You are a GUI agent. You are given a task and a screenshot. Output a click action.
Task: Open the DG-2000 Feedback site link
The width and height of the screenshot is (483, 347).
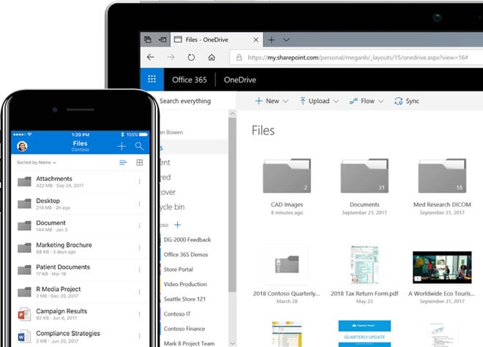[187, 240]
